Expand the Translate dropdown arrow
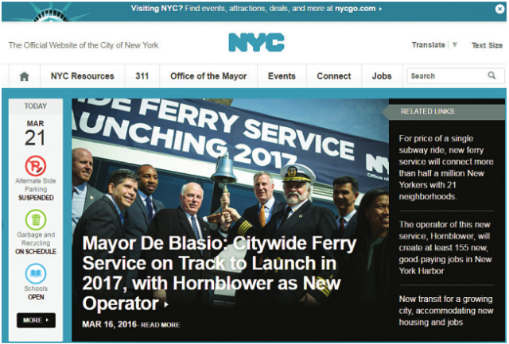 pyautogui.click(x=455, y=45)
